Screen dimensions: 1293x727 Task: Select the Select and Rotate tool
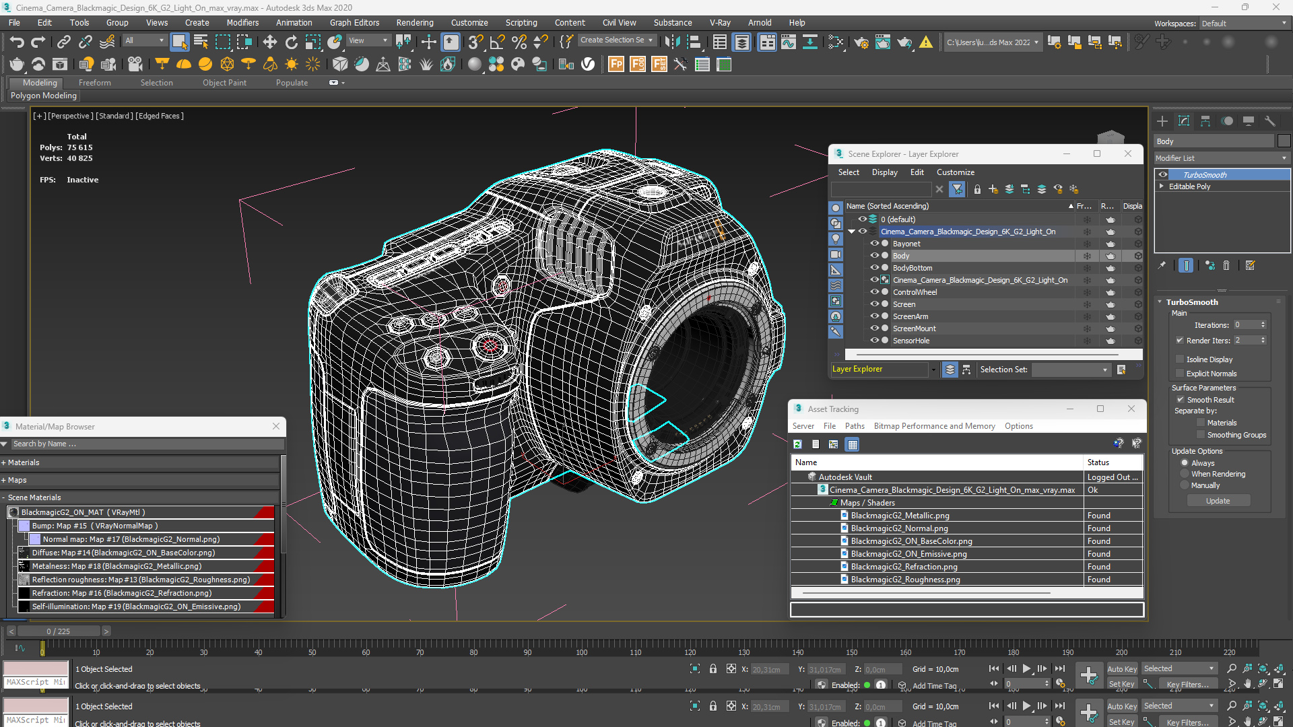point(292,42)
